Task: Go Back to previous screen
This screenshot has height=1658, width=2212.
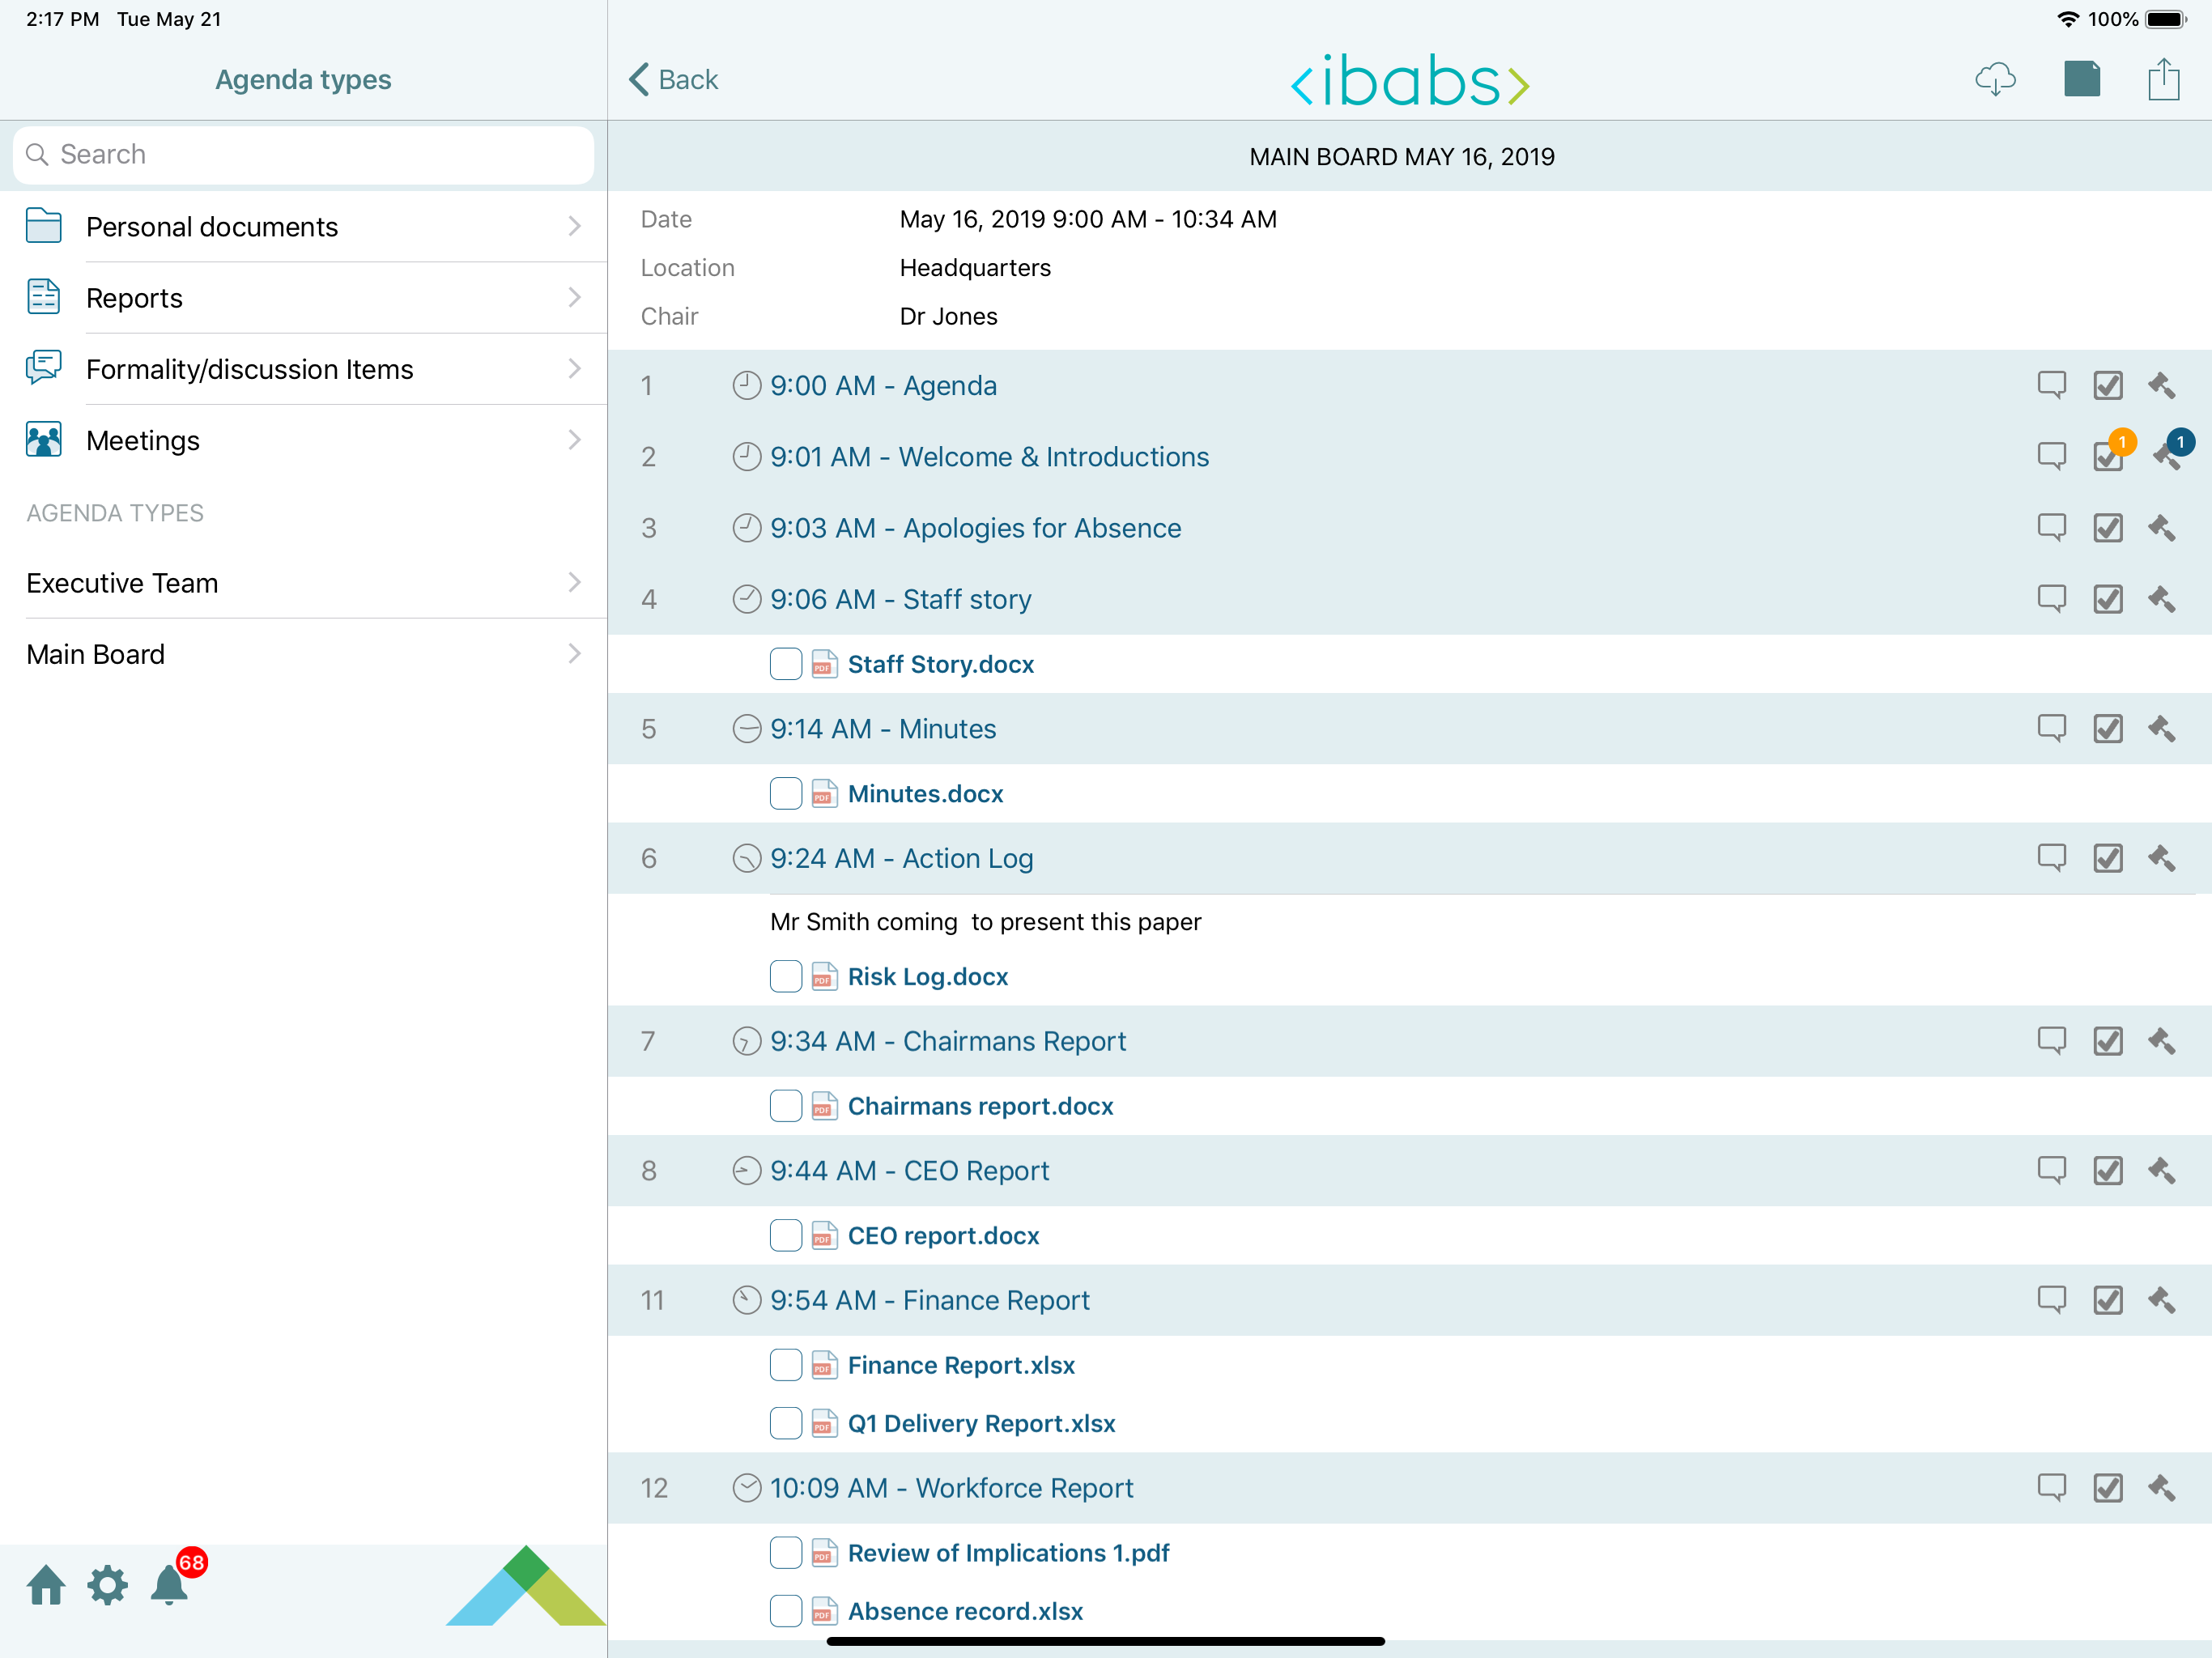Action: click(x=673, y=79)
